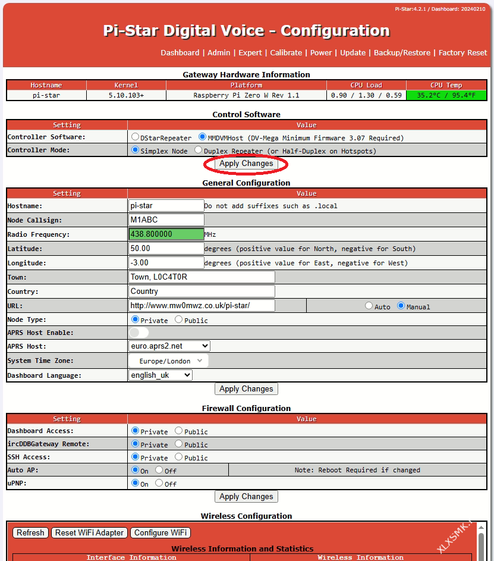Click the Node Callsign field
This screenshot has height=561, width=494.
coord(166,220)
